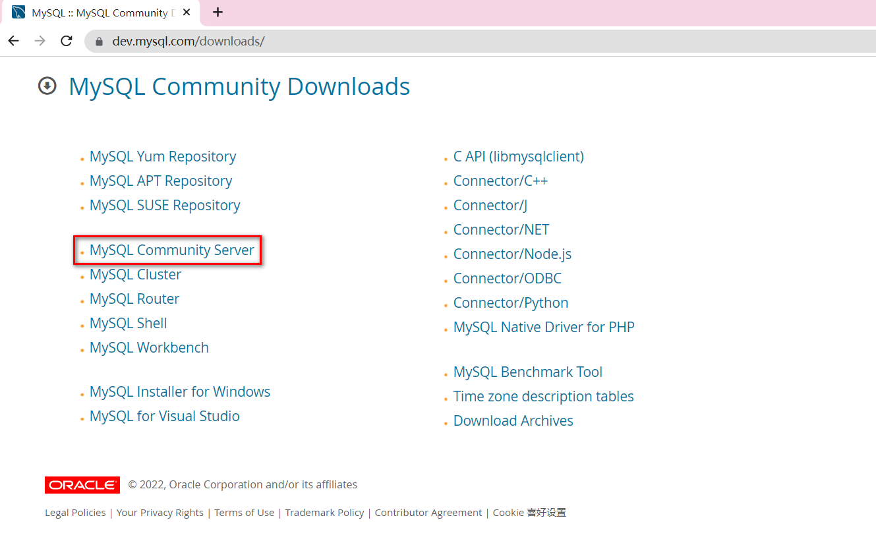Open Contributor Agreement footer link

point(428,513)
